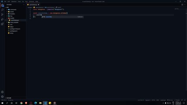The image size is (187, 105).
Task: Open File Explorer from the taskbar
Action: pyautogui.click(x=40, y=103)
